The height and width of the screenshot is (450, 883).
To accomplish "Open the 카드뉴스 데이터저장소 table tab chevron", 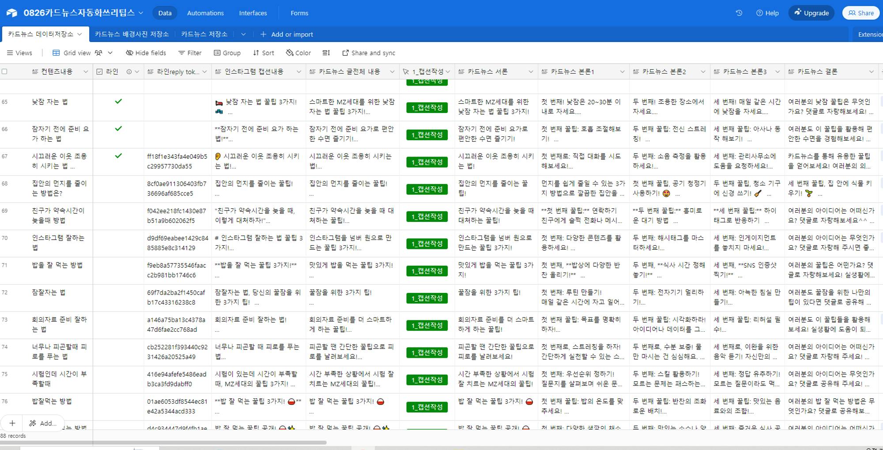I will 79,34.
